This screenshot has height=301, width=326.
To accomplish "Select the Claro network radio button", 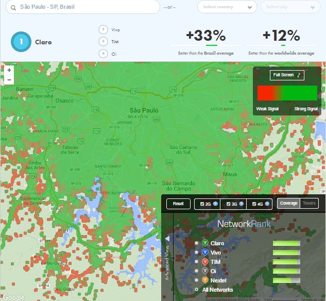I will 196,243.
